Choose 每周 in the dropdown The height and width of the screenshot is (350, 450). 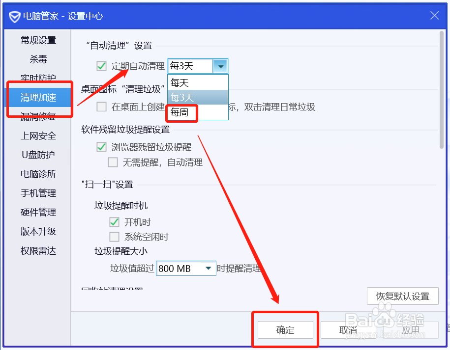[x=181, y=112]
